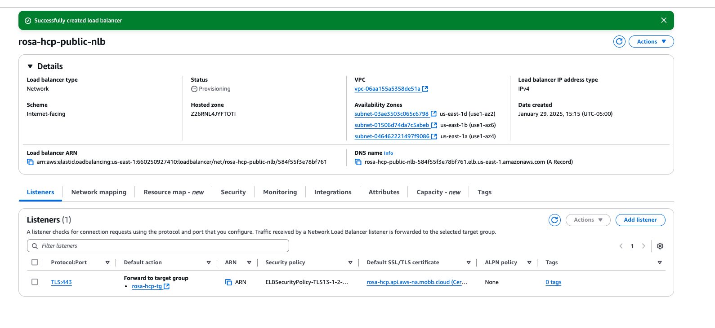
Task: Sort by Security policy column arrow
Action: click(350, 262)
